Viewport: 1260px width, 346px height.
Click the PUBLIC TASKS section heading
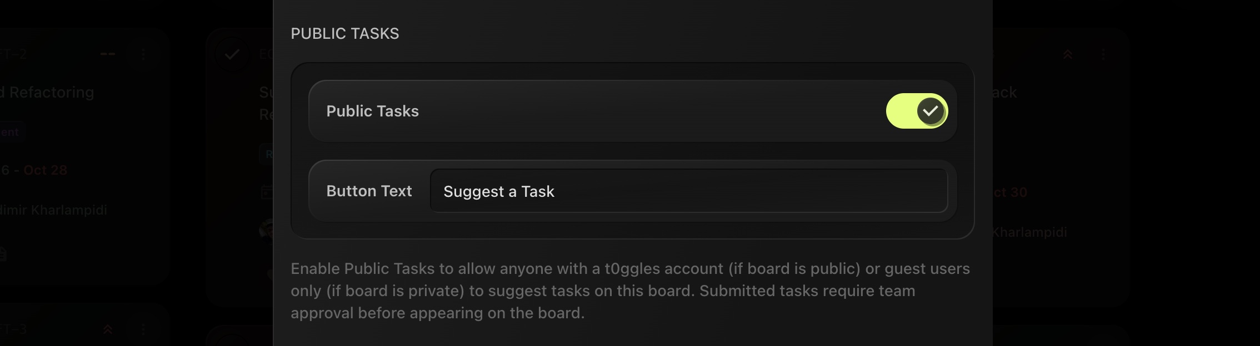point(344,33)
